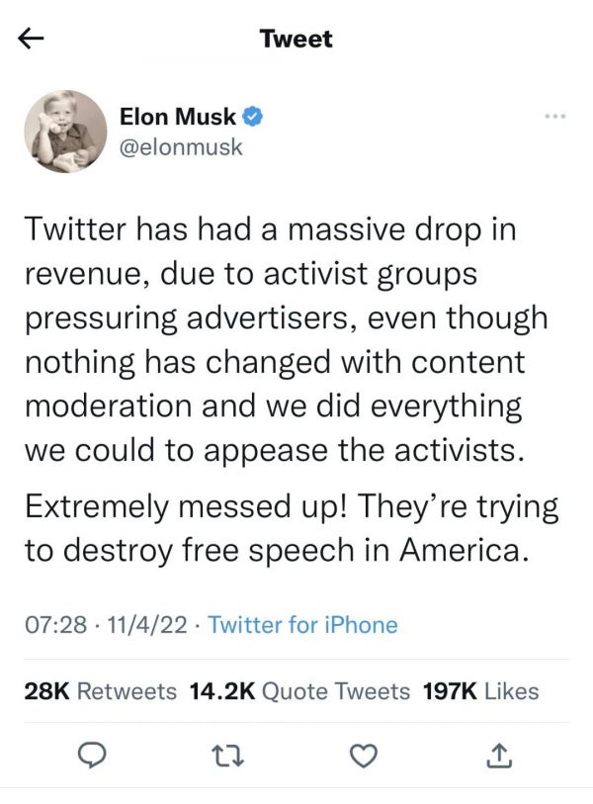The width and height of the screenshot is (593, 804).
Task: Open the Elon Musk display name
Action: (178, 117)
